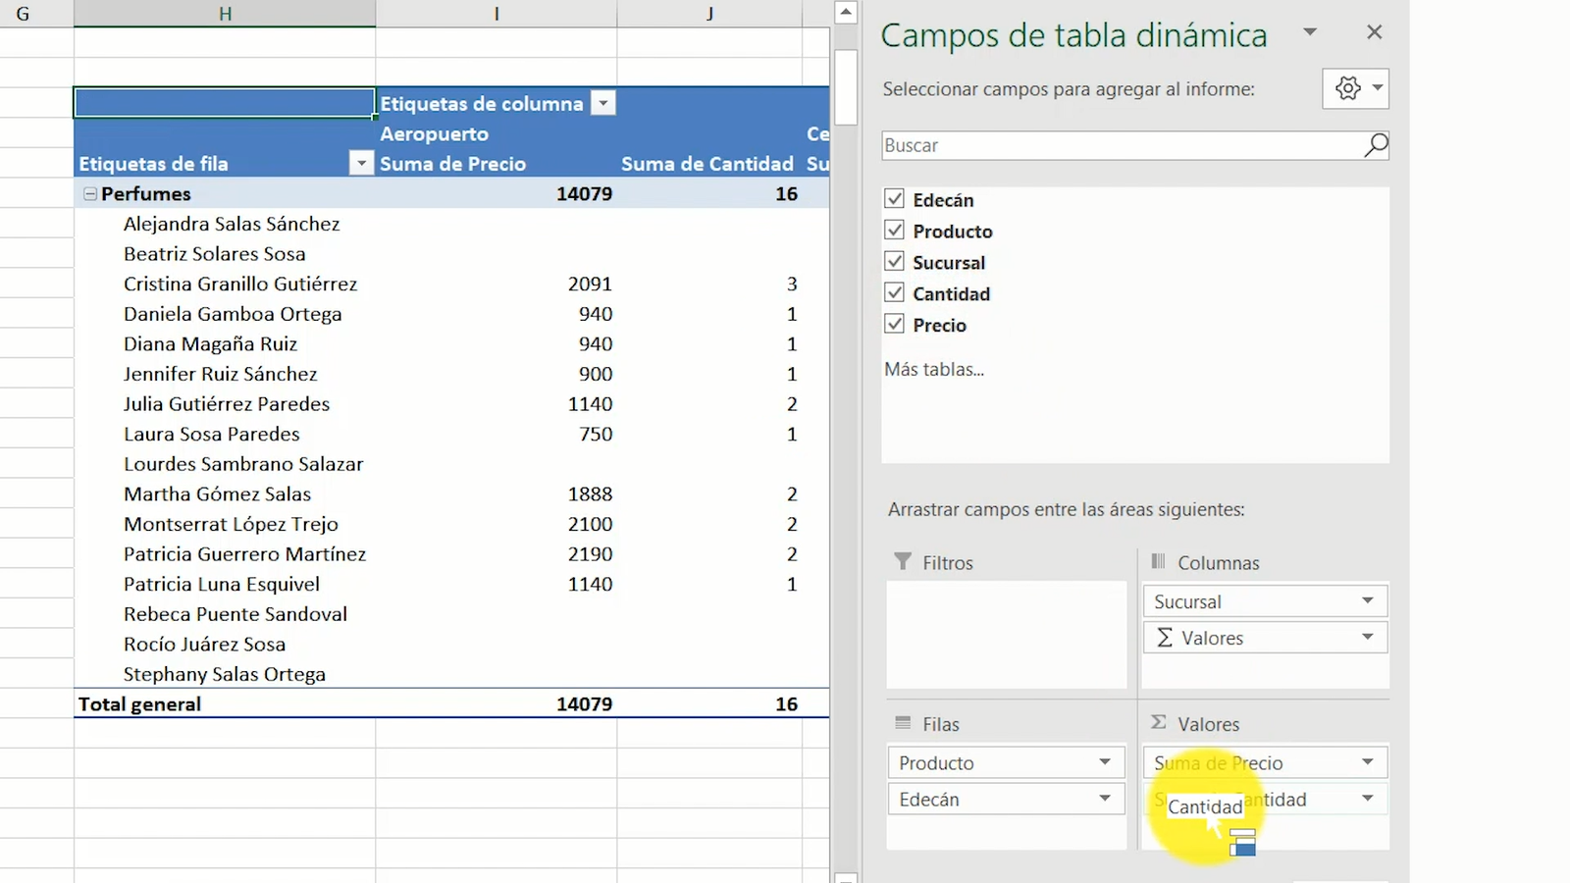Click the worksheet vertical scrollbar thumb

coord(845,86)
